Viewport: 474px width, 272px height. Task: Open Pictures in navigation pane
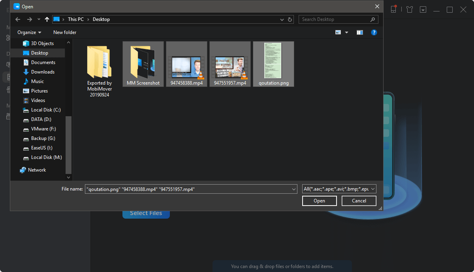(x=35, y=91)
